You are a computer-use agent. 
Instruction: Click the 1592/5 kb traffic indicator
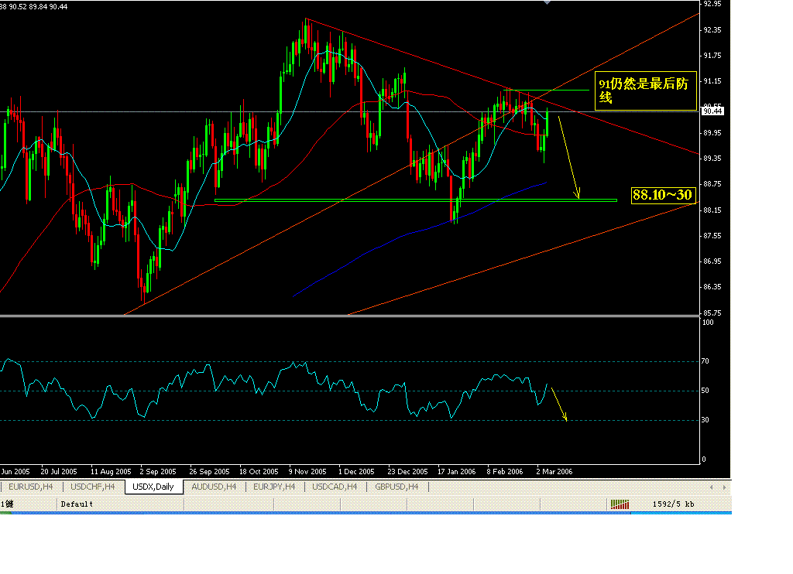(x=673, y=504)
